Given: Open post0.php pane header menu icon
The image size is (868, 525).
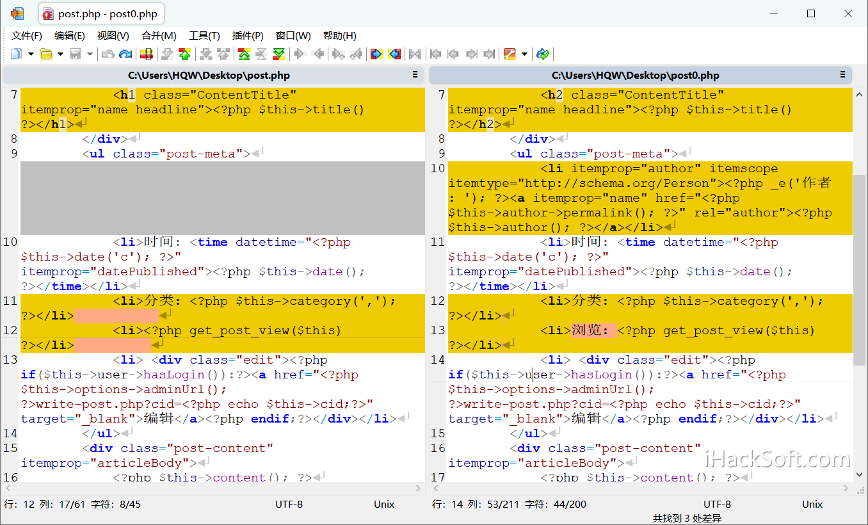Looking at the screenshot, I should coord(842,75).
